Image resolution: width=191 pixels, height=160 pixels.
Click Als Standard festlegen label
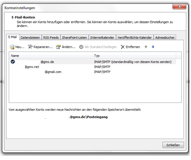point(101,47)
